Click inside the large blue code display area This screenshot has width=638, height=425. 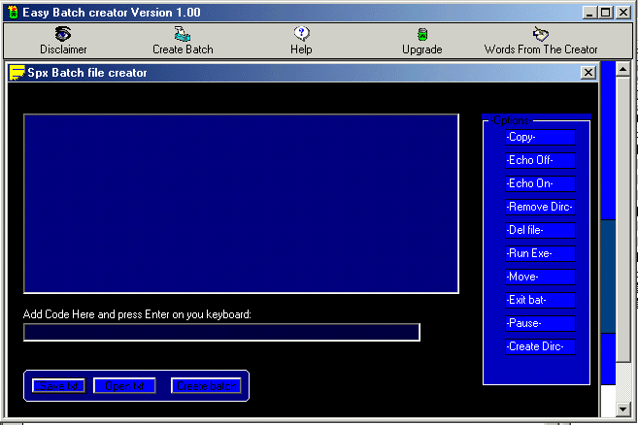tap(241, 204)
